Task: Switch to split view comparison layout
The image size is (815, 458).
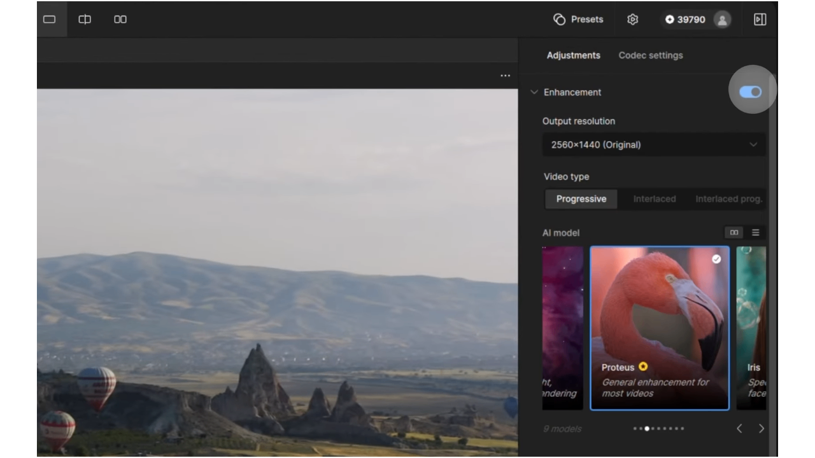Action: [84, 19]
